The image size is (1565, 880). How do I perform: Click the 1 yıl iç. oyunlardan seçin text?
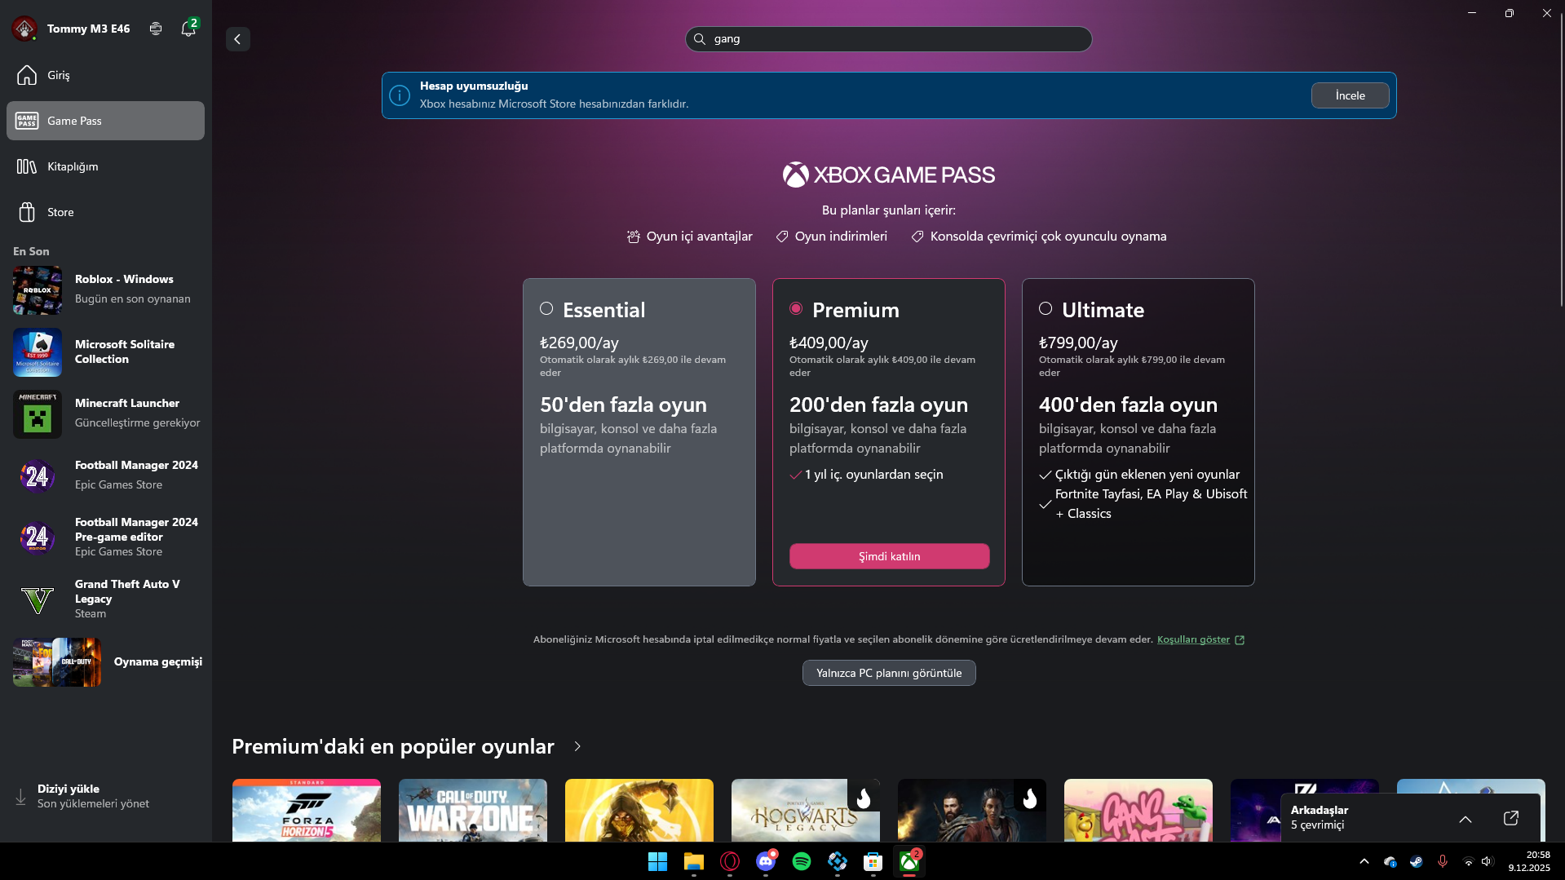(874, 475)
